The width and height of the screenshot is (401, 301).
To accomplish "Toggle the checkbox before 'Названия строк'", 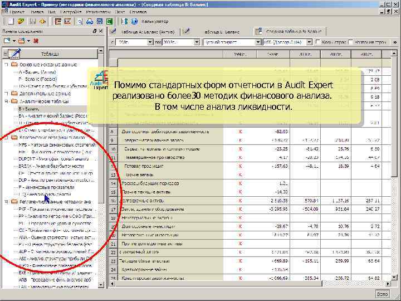I will 350,42.
